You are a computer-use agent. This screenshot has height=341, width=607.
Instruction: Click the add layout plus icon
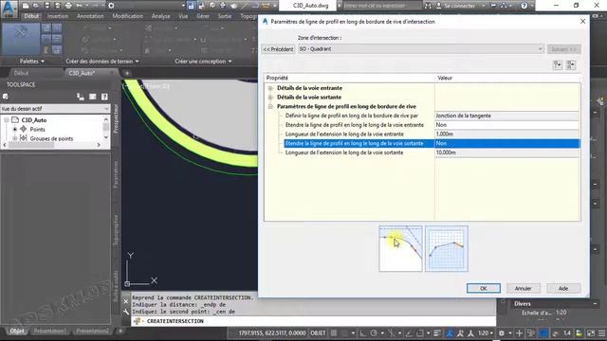point(120,331)
